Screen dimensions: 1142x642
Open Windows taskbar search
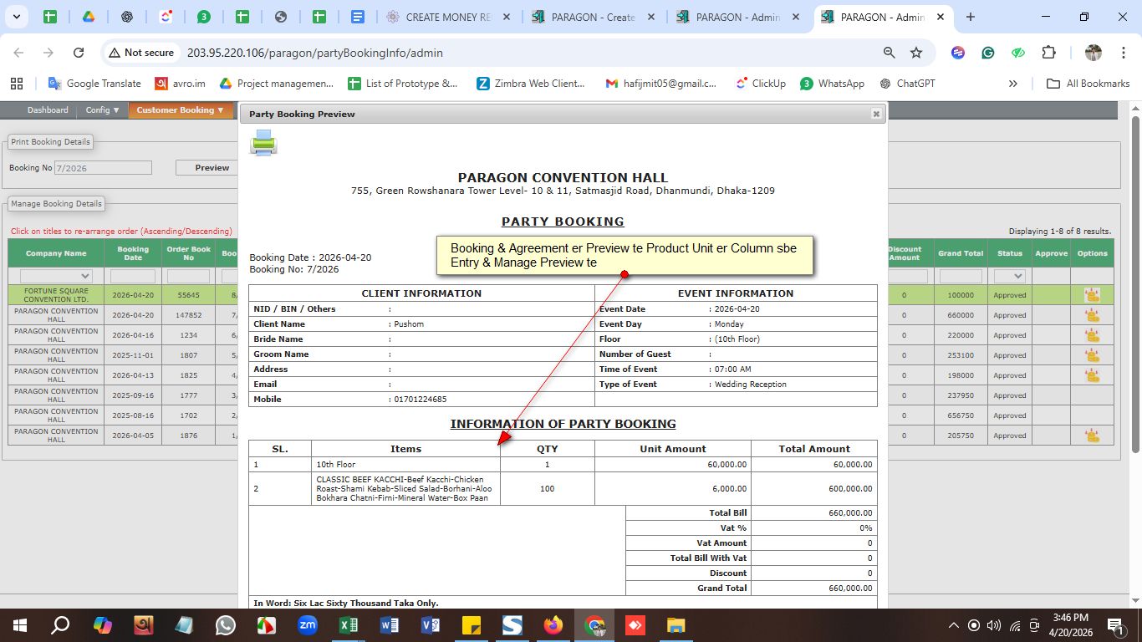[x=60, y=625]
